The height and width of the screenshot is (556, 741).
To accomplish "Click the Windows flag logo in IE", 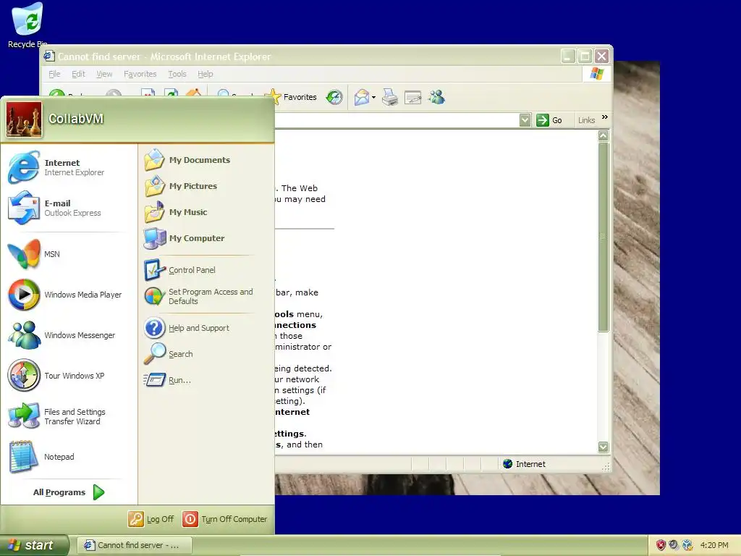I will pos(597,74).
